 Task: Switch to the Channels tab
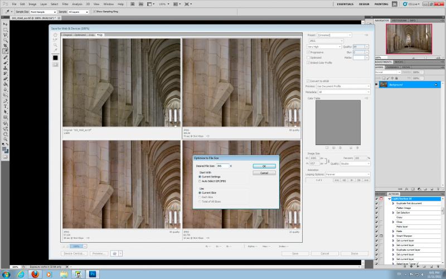pos(392,67)
